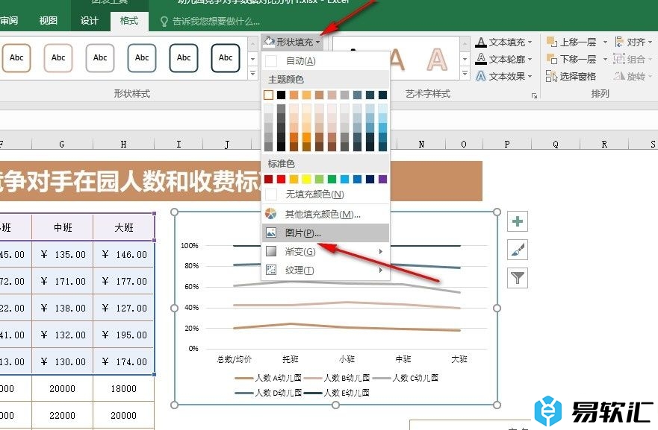Image resolution: width=658 pixels, height=430 pixels.
Task: Choose More Fill Colors (其他填充颜色)
Action: pos(325,215)
